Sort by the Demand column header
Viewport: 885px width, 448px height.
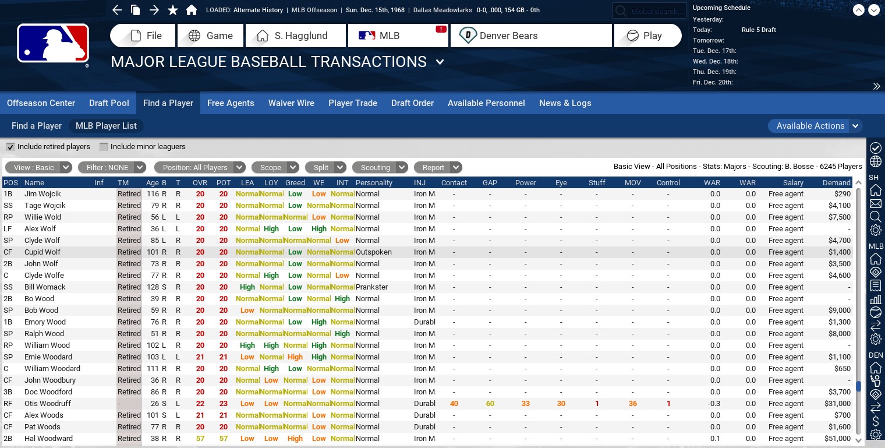tap(837, 182)
